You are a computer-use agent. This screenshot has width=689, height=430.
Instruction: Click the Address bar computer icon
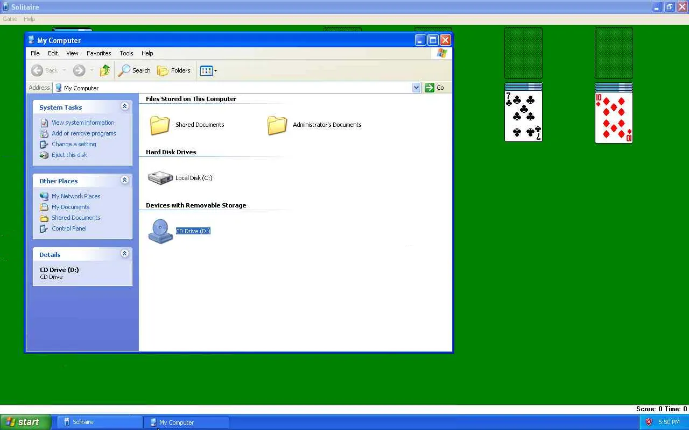(x=59, y=88)
